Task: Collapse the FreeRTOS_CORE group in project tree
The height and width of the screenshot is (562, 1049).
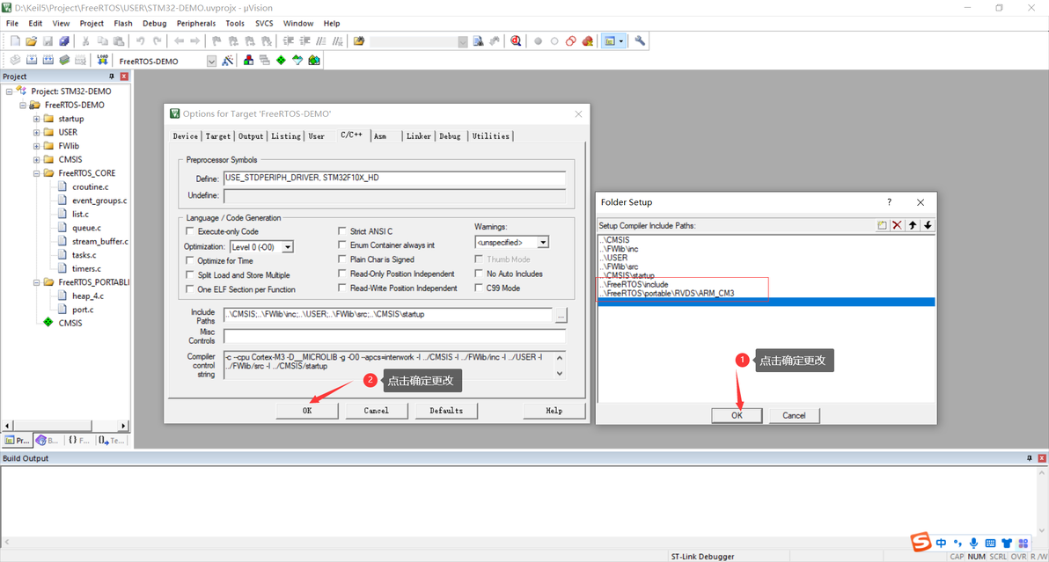Action: pyautogui.click(x=36, y=173)
